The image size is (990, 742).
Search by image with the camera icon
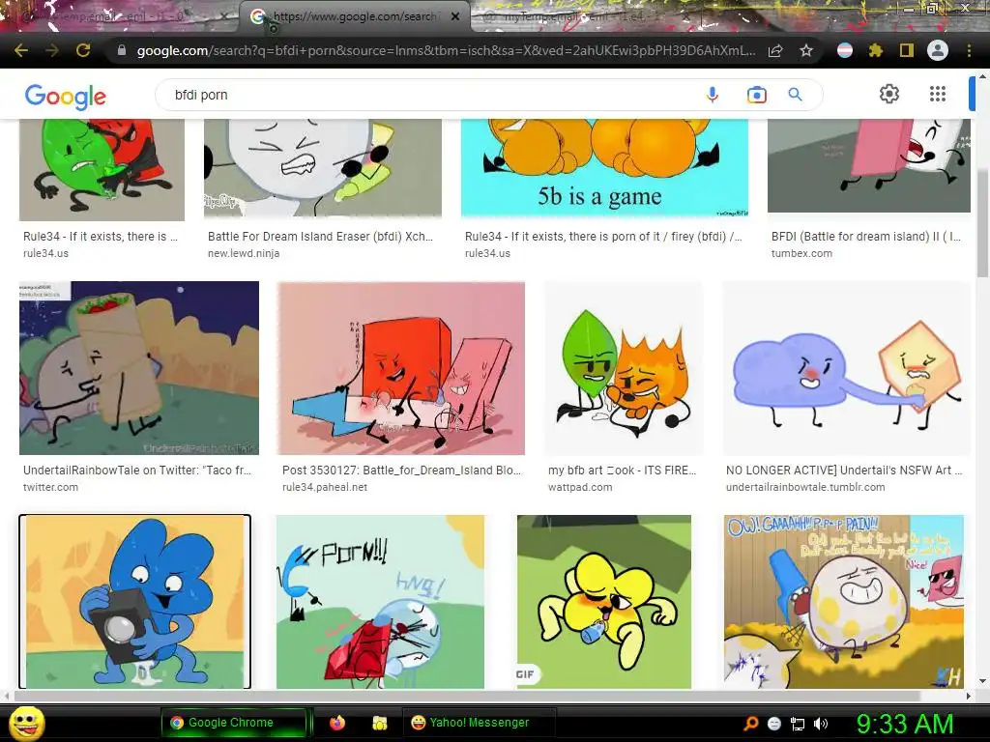point(756,95)
